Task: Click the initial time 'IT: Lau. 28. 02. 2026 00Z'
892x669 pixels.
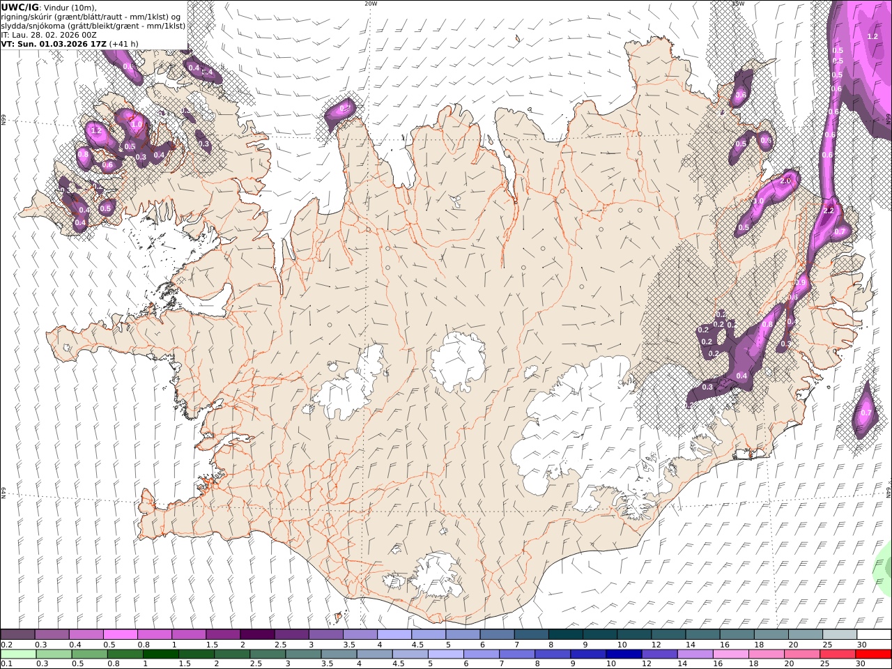Action: (49, 35)
